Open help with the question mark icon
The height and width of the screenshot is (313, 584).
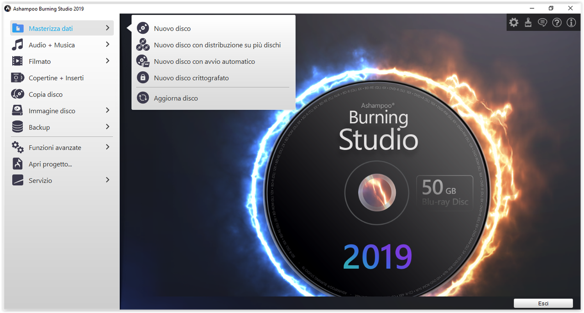coord(557,22)
